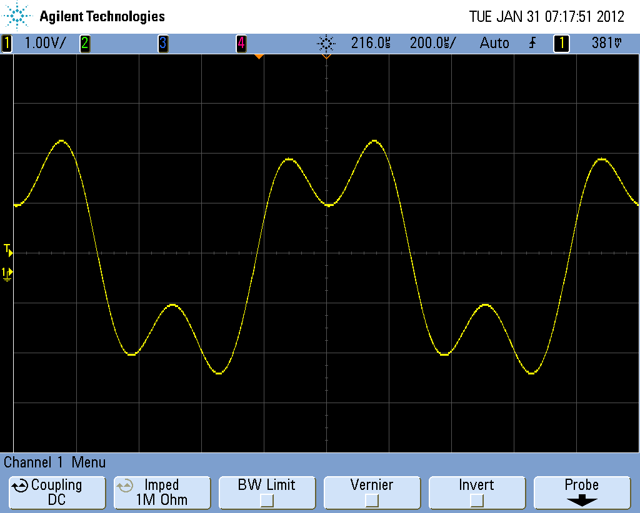The width and height of the screenshot is (640, 513).
Task: Select the yellow channel 1 indicator
Action: tap(7, 44)
